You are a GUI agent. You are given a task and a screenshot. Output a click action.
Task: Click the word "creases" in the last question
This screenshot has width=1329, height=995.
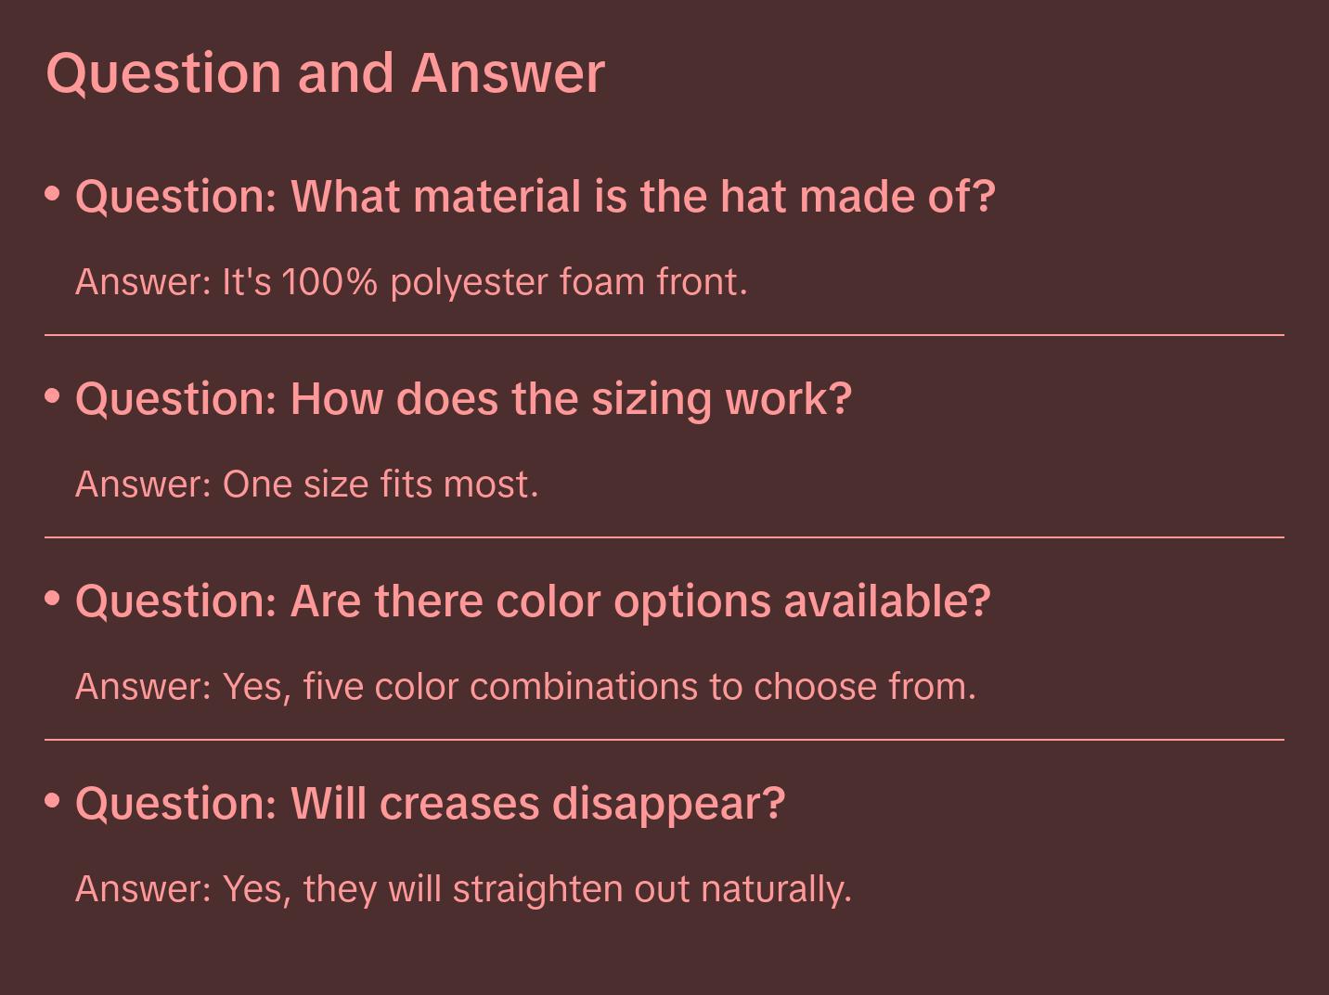click(458, 804)
